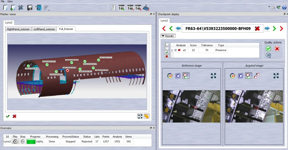The height and width of the screenshot is (150, 288).
Task: Expand Reference image to fullscreen
Action: 213,76
